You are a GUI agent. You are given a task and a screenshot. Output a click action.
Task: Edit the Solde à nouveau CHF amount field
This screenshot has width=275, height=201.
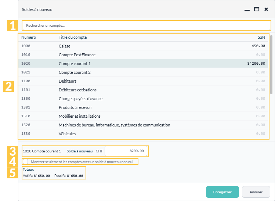coord(126,151)
